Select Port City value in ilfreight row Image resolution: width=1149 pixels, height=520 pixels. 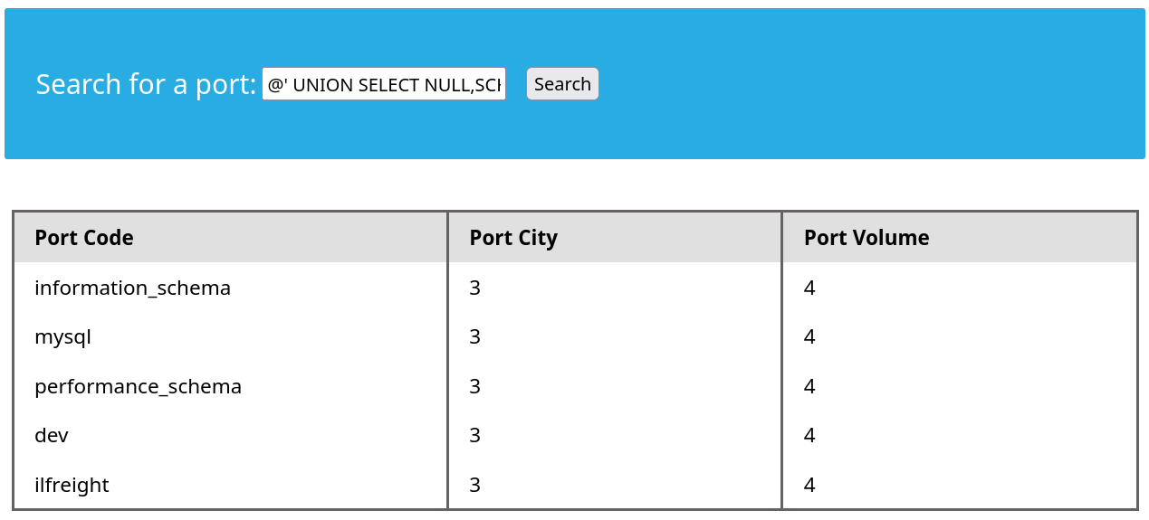coord(475,485)
